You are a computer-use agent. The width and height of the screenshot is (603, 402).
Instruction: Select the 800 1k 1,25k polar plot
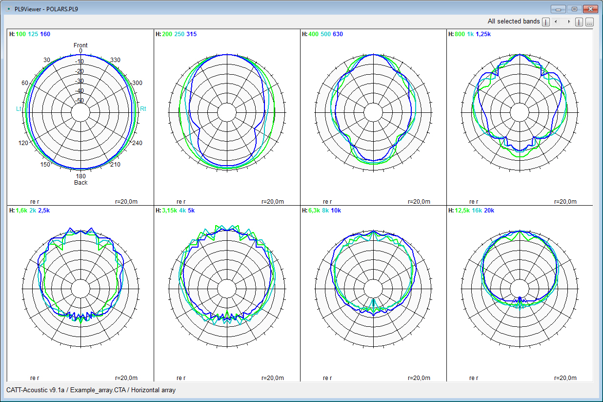(x=520, y=113)
